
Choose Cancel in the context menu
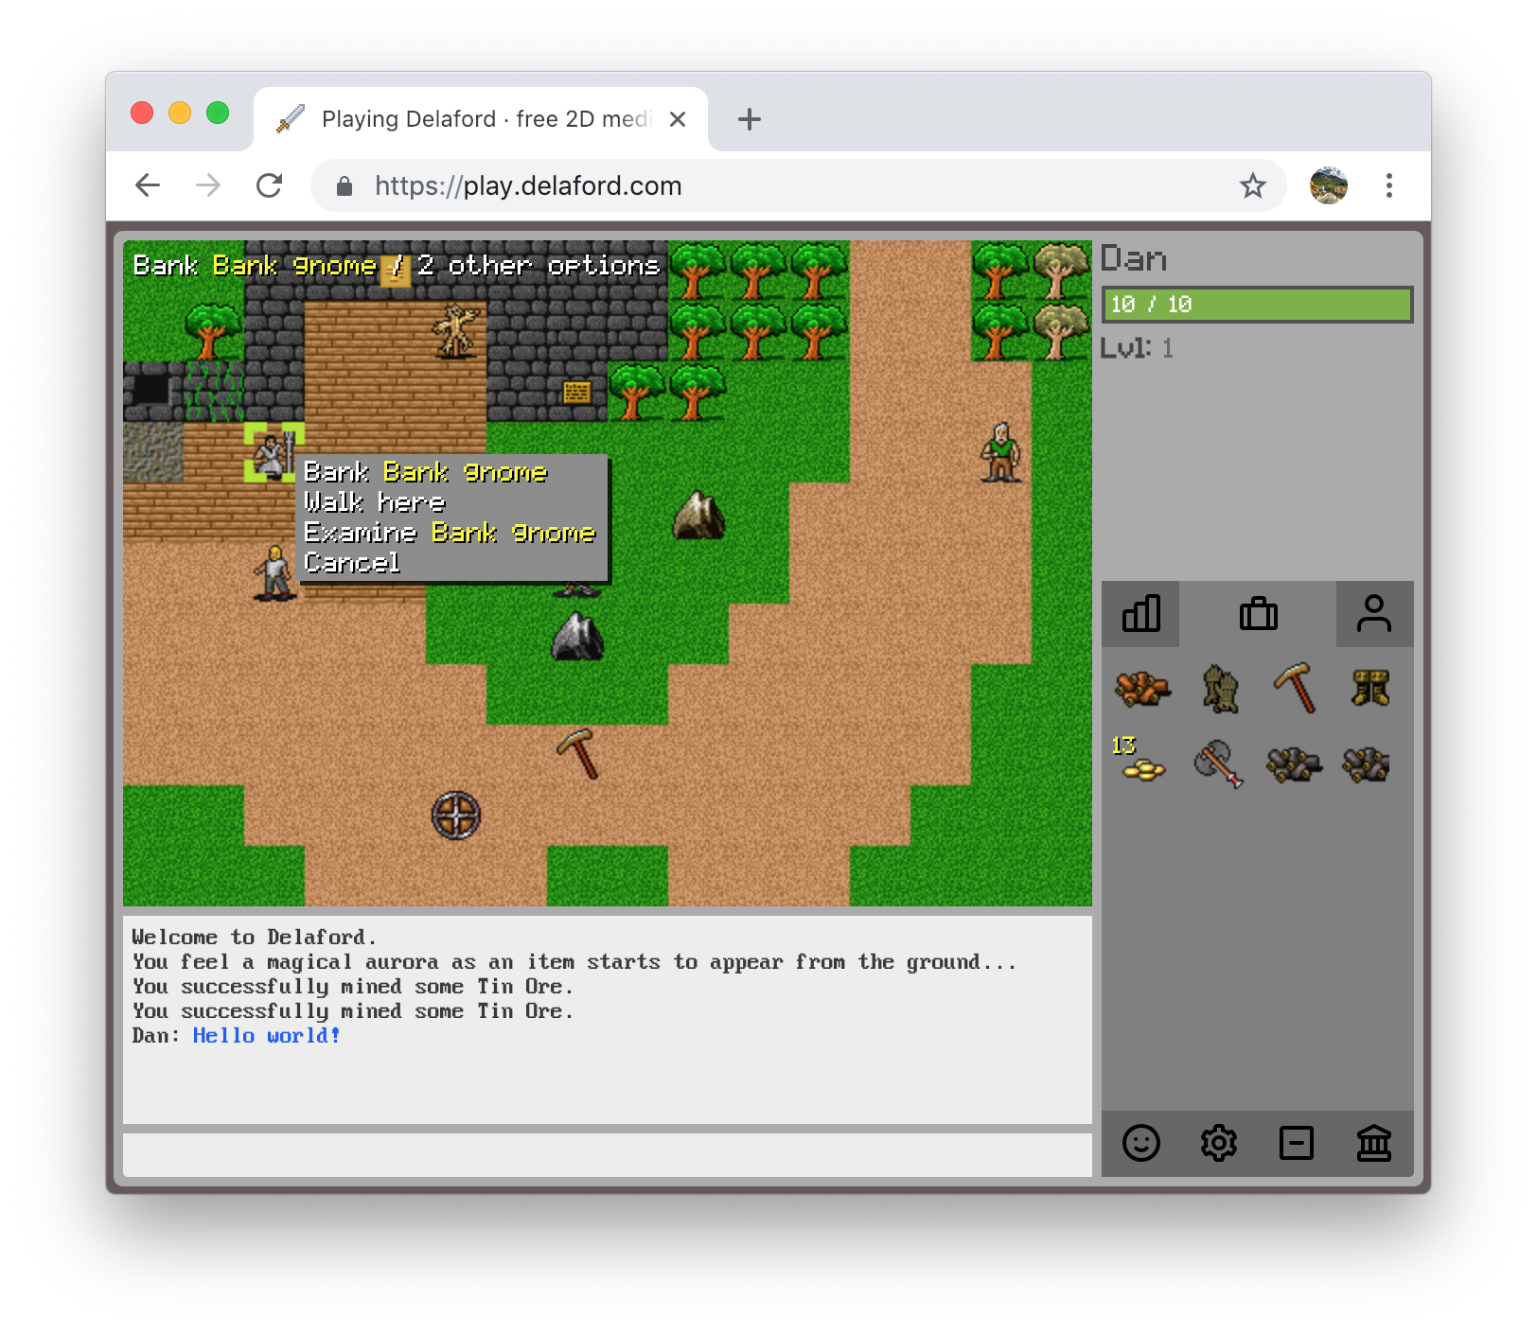coord(352,562)
